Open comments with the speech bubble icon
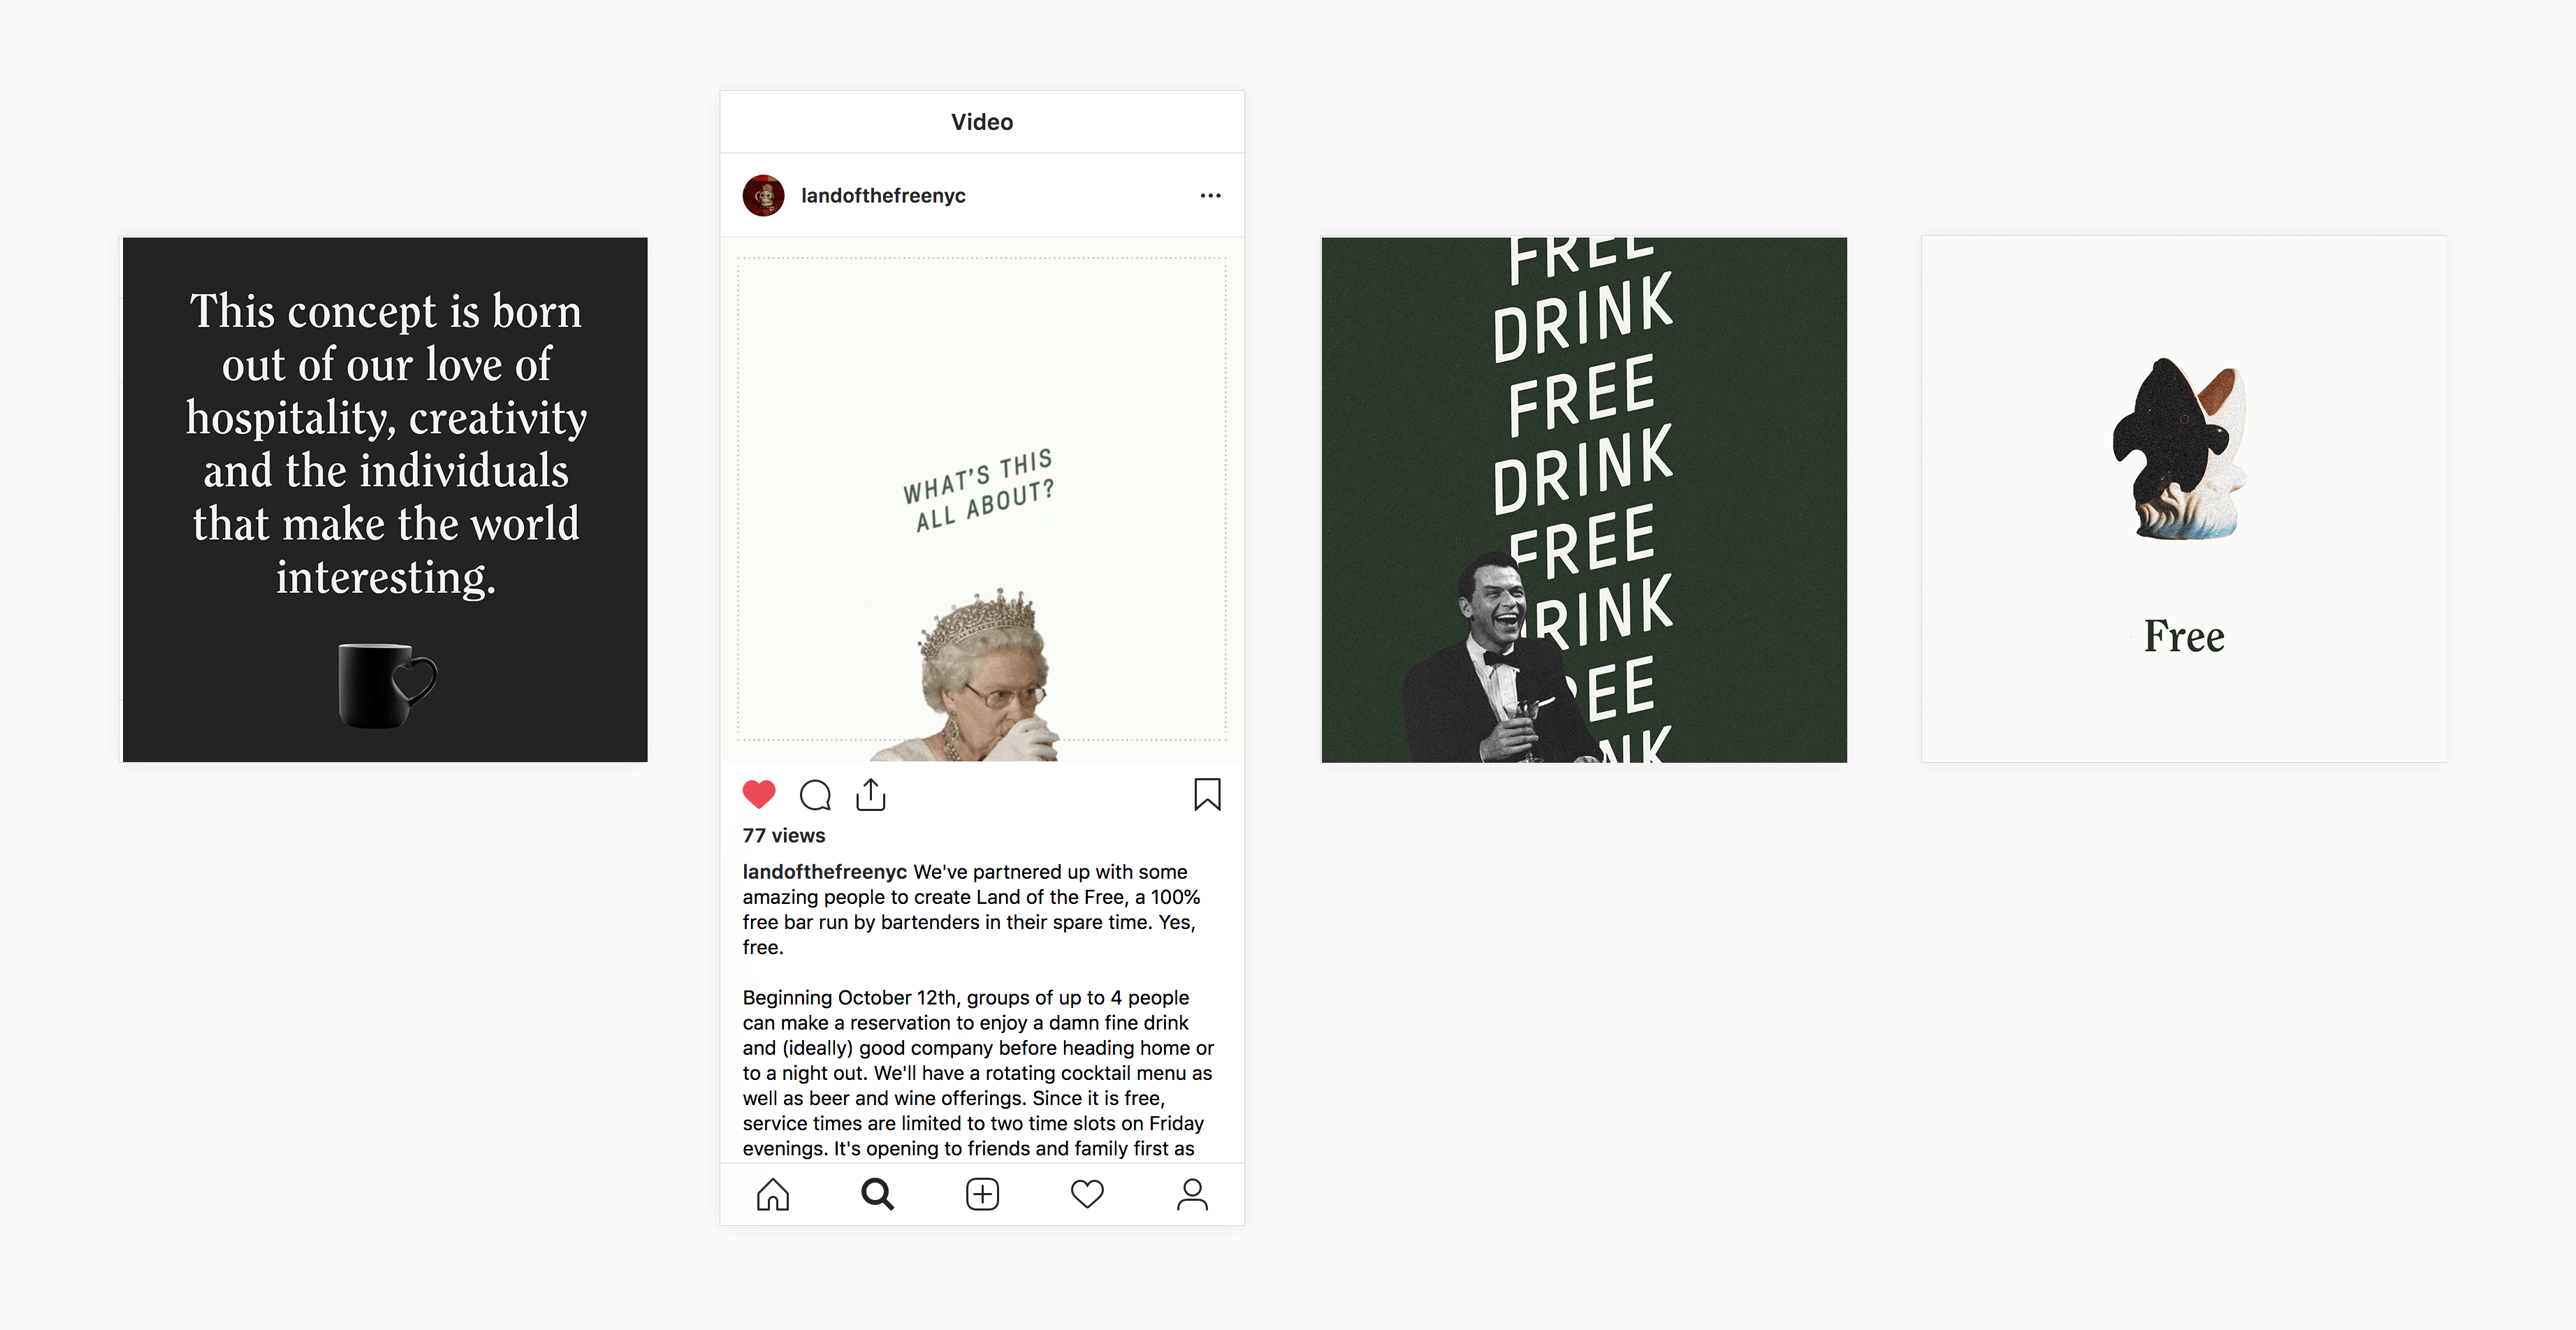This screenshot has width=2576, height=1330. point(815,795)
